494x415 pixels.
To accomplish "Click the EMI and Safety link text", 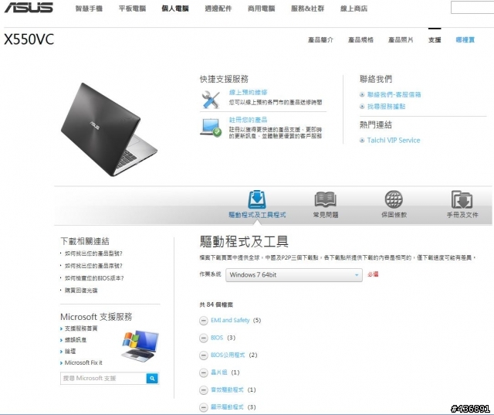I will 230,321.
